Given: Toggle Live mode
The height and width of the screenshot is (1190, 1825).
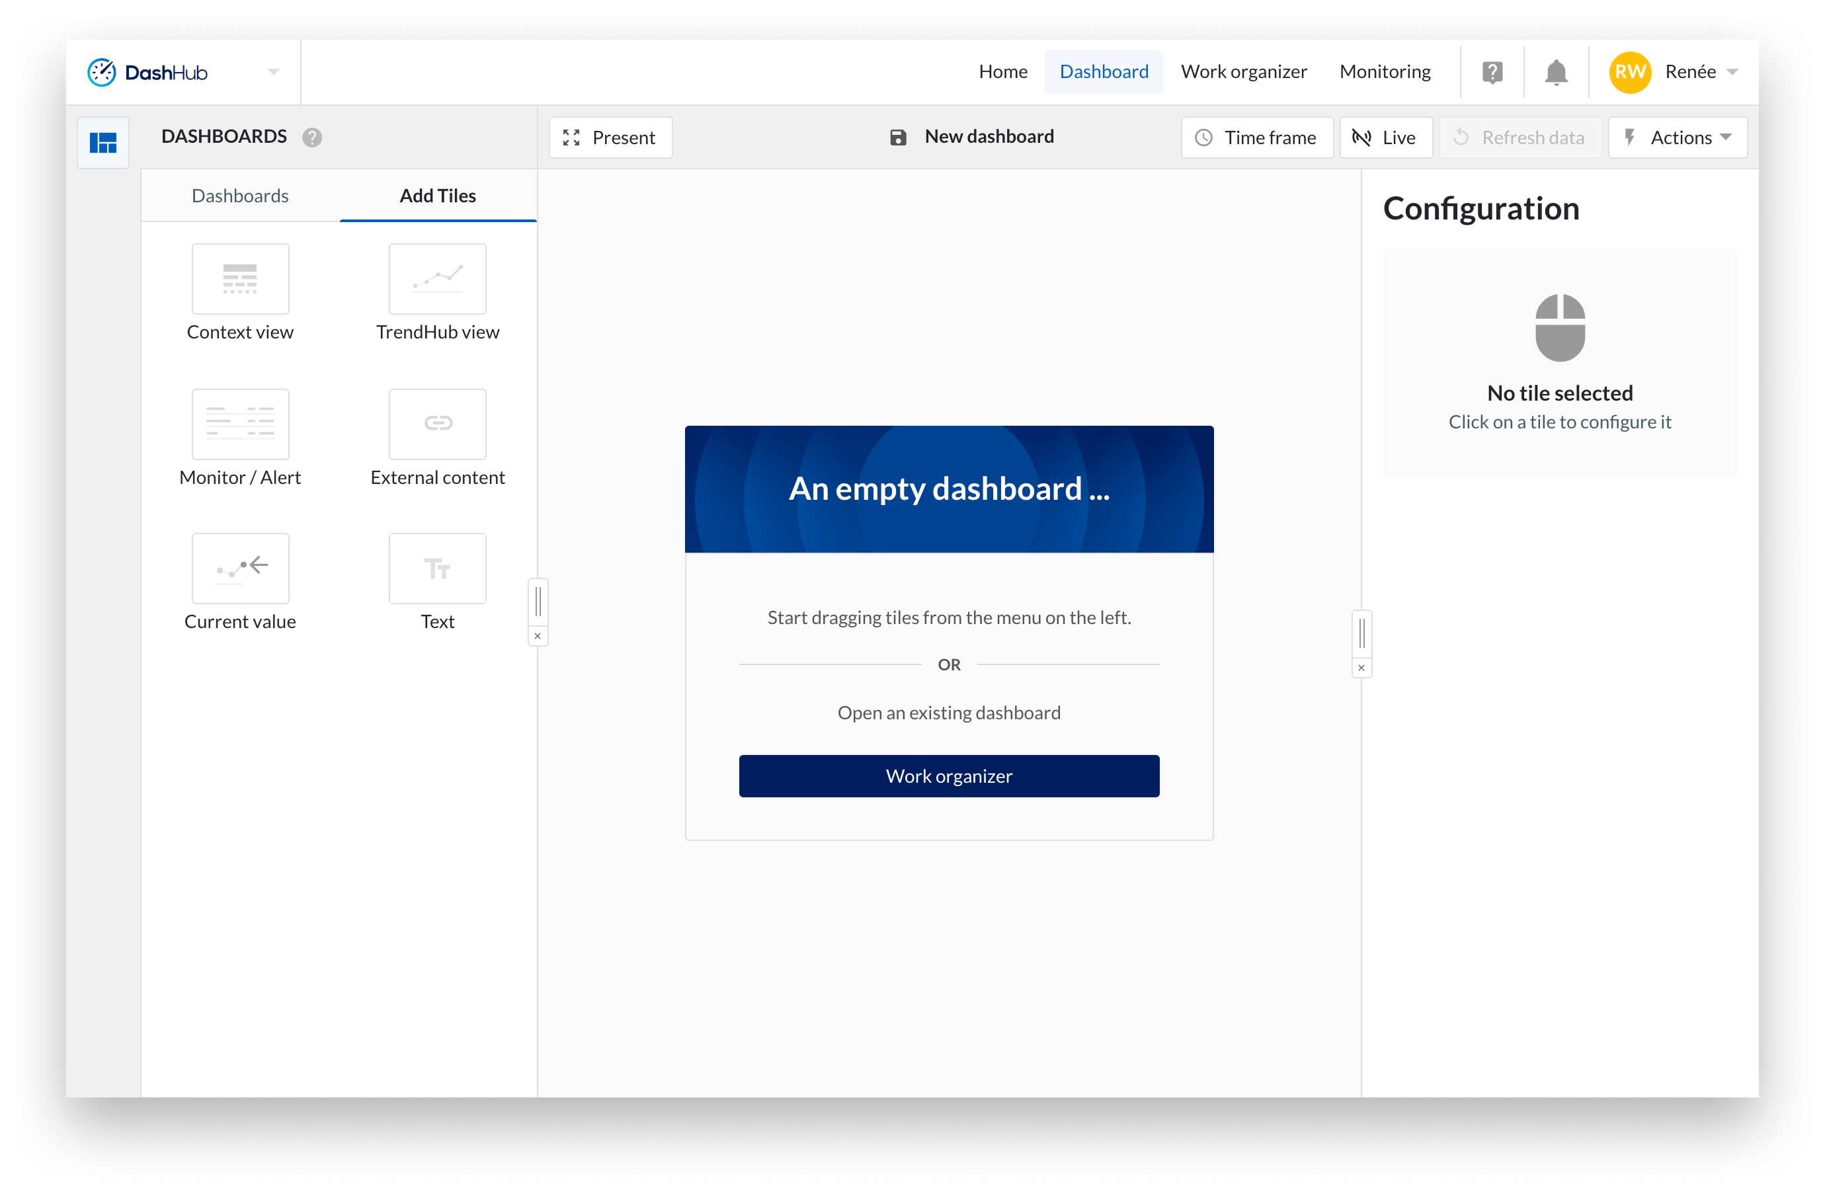Looking at the screenshot, I should point(1386,138).
